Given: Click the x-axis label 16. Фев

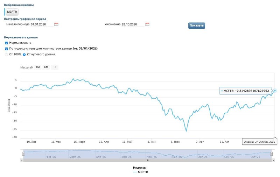Looking at the screenshot, I should (x=56, y=142).
